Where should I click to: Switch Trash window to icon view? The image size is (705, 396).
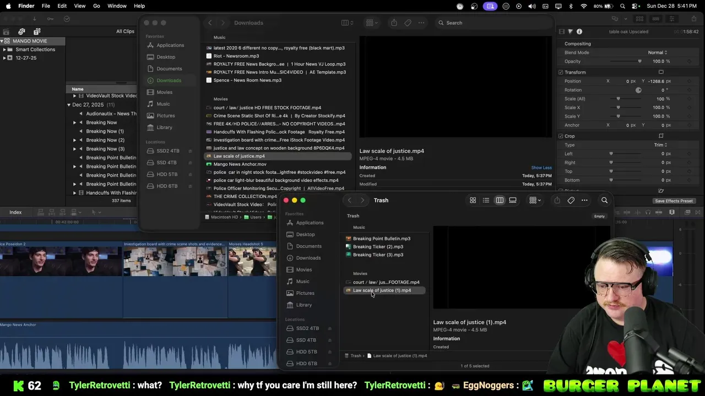(473, 200)
